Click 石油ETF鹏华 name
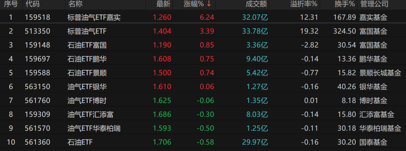 (87, 59)
